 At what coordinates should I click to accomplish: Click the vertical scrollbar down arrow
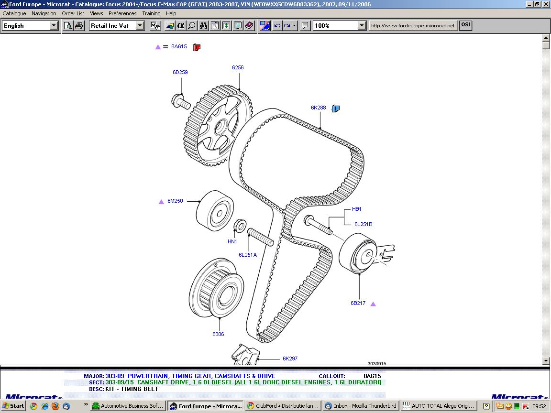(x=546, y=360)
